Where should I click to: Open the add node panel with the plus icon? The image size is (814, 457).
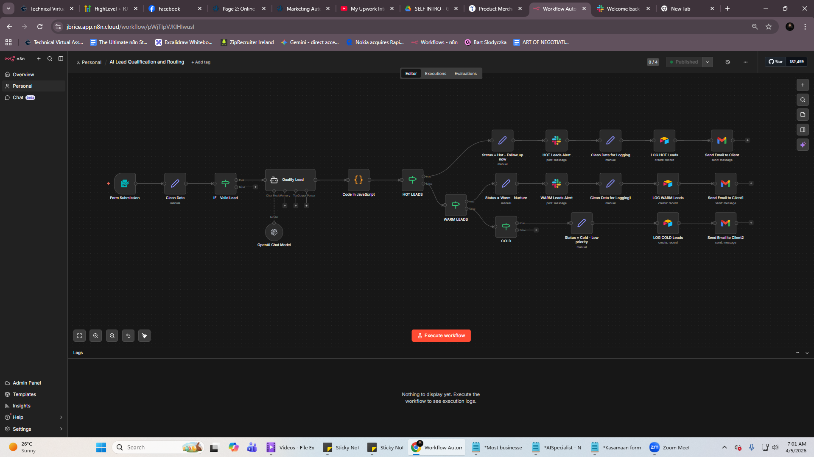[x=803, y=85]
